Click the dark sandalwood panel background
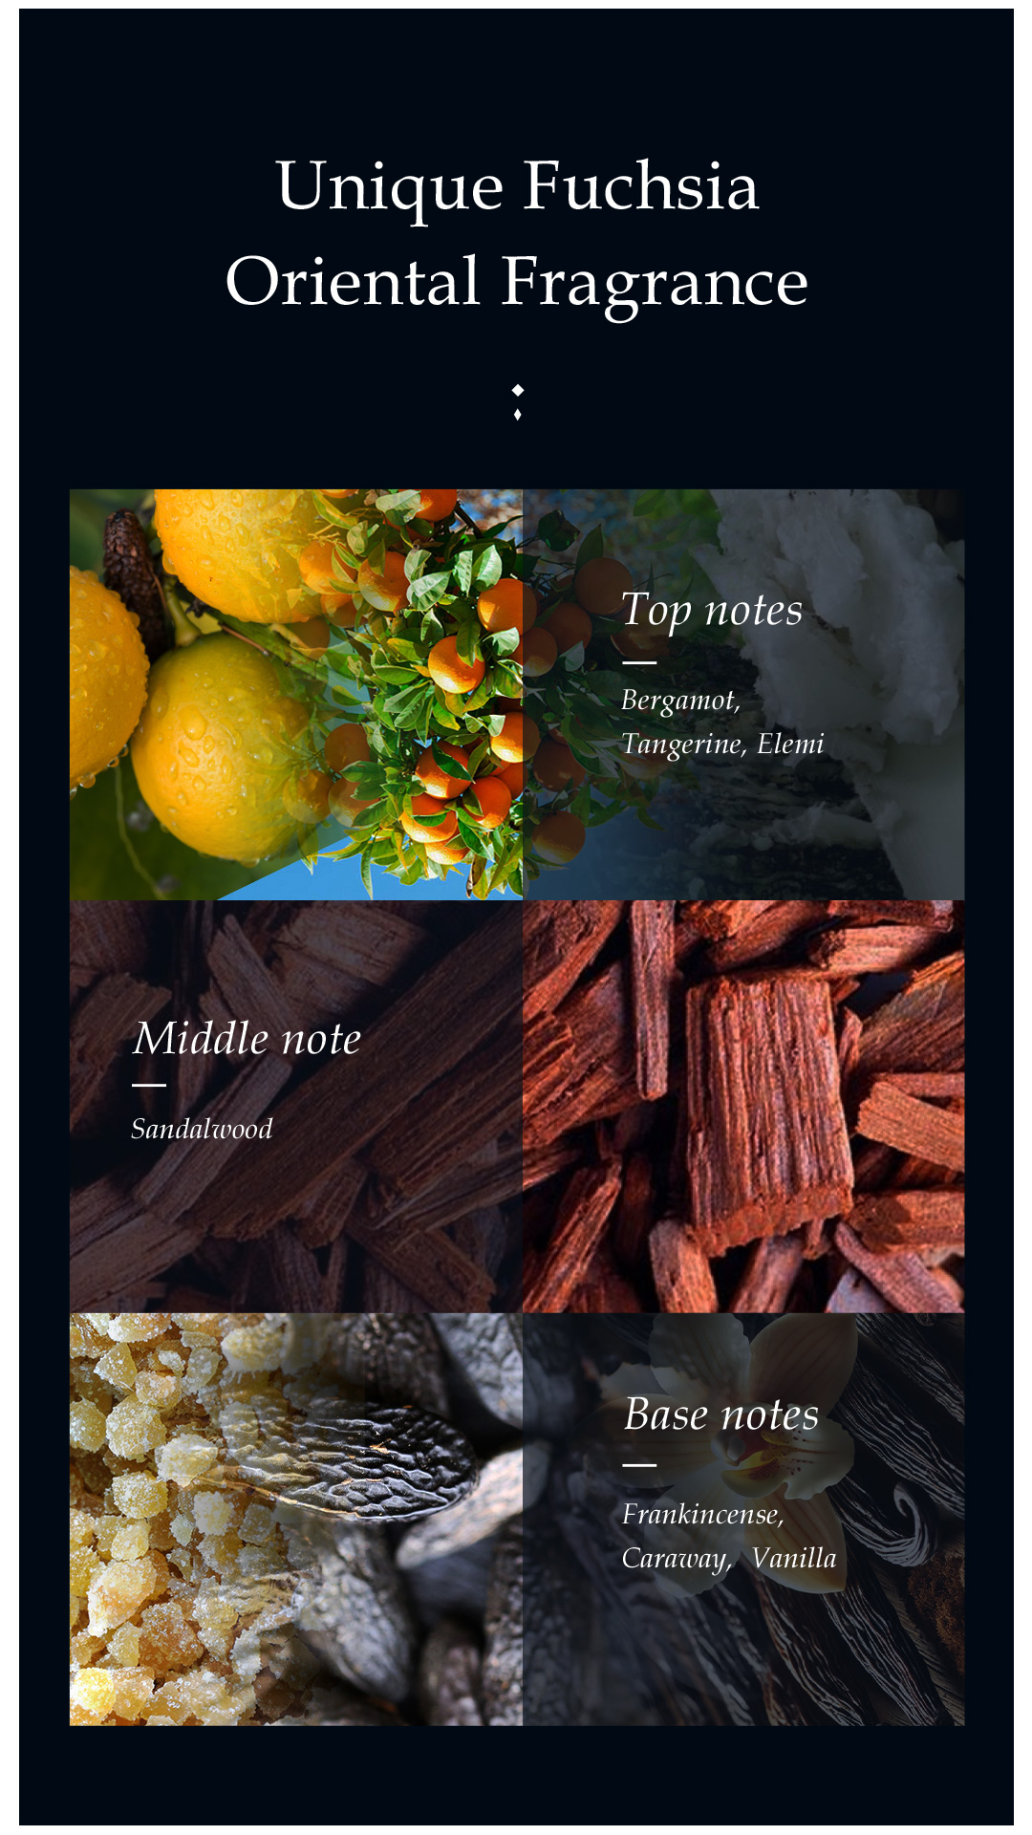Screen dimensions: 1032x1835 click(x=296, y=1106)
